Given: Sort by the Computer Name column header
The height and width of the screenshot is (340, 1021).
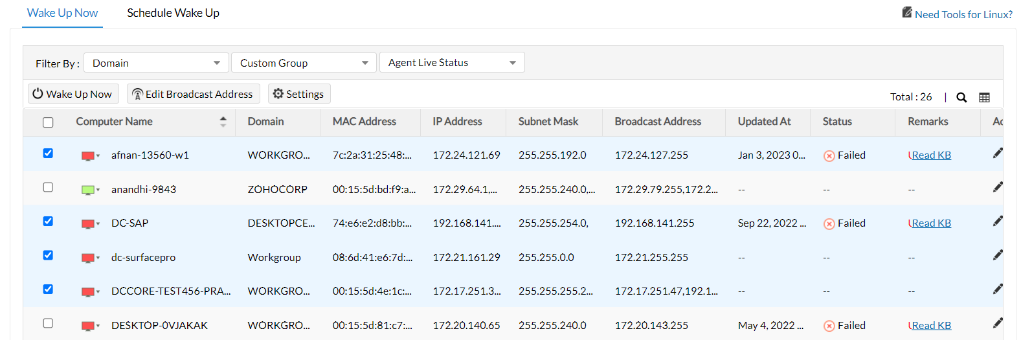Looking at the screenshot, I should click(115, 122).
